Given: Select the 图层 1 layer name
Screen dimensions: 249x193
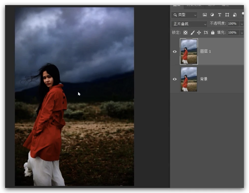Looking at the screenshot, I should pos(206,52).
